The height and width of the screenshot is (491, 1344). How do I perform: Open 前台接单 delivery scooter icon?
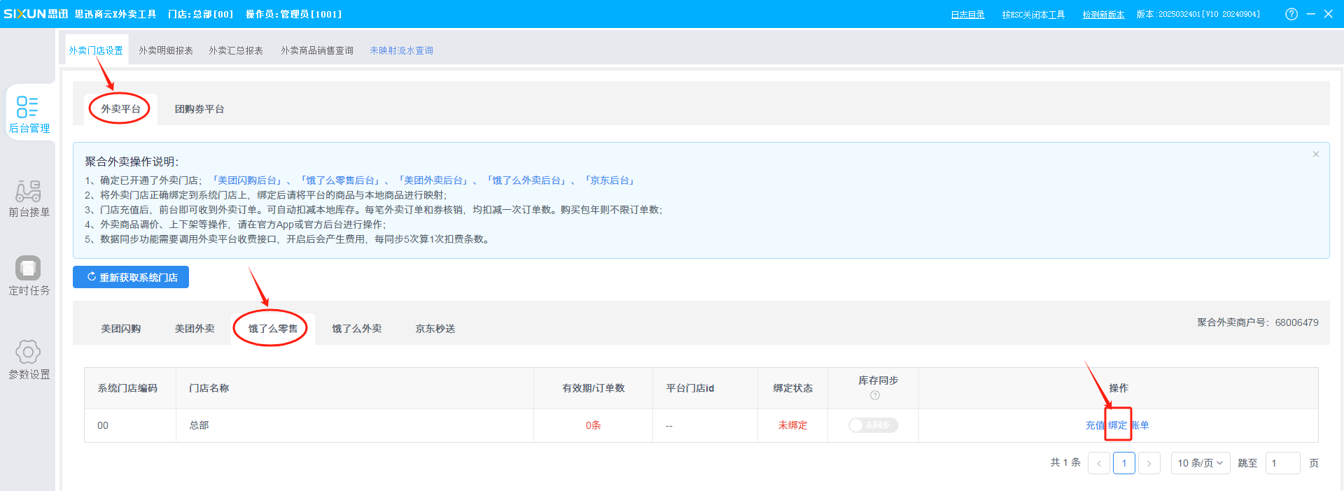tap(28, 191)
